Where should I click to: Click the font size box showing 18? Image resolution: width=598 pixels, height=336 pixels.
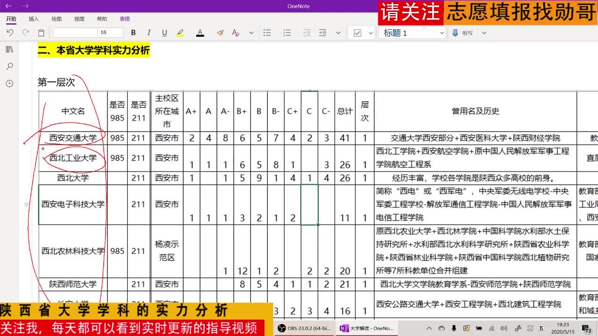pos(110,33)
